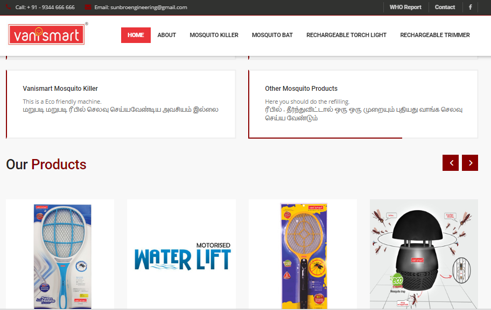Open the Mosquito Bat menu item
Screen dimensions: 491x310
(x=272, y=35)
